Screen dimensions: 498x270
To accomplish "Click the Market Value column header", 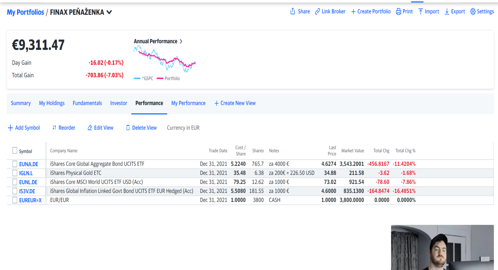I will 353,151.
